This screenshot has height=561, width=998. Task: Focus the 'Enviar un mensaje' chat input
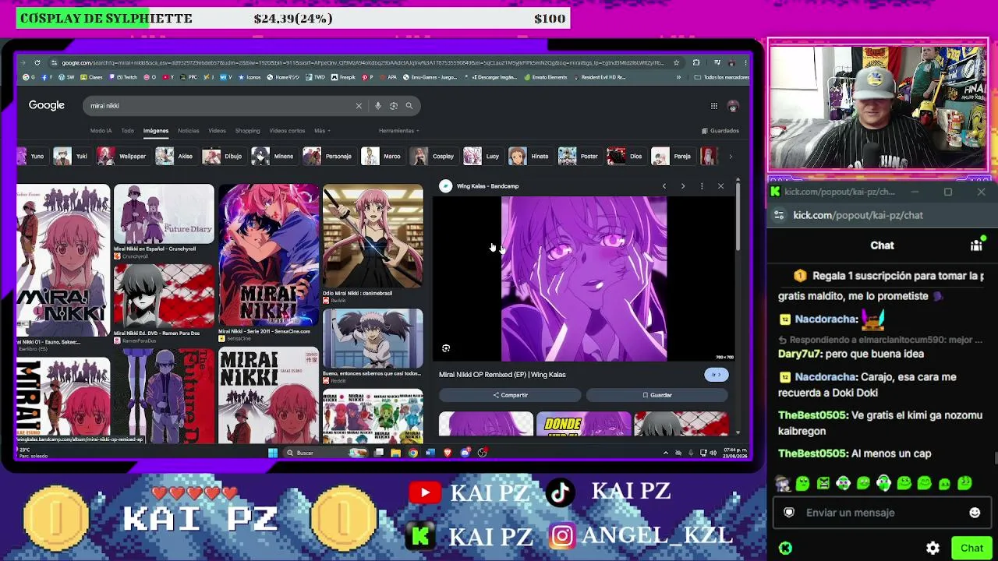pos(881,513)
